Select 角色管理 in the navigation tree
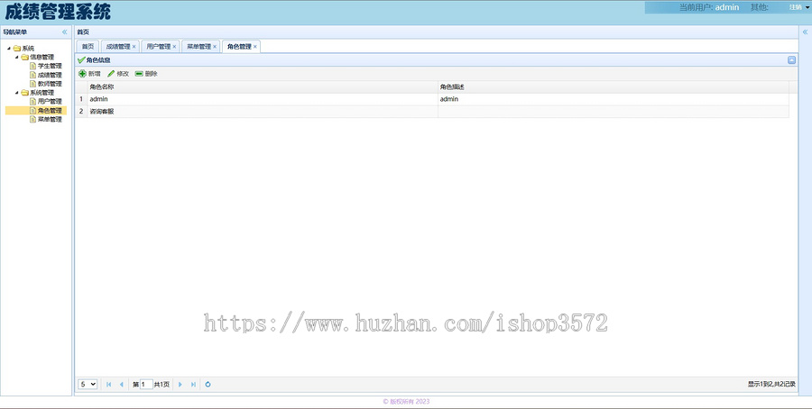812x409 pixels. [50, 111]
